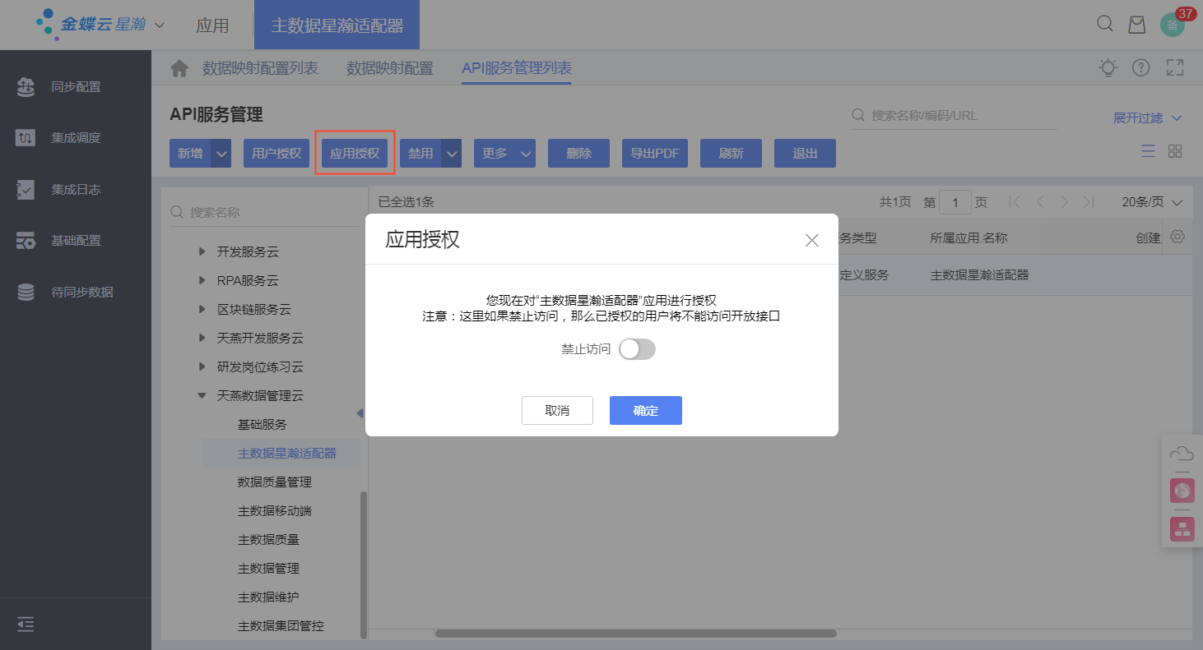Open the 更多 dropdown menu
The height and width of the screenshot is (650, 1203).
coord(504,154)
